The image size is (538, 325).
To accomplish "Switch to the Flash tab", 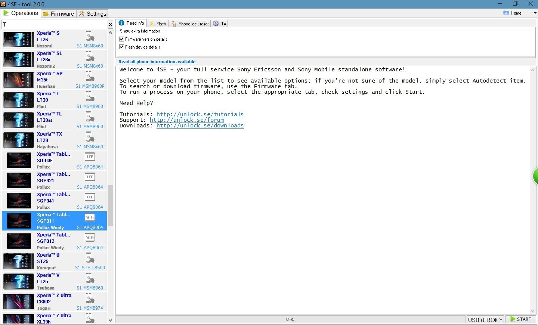I will pos(158,24).
